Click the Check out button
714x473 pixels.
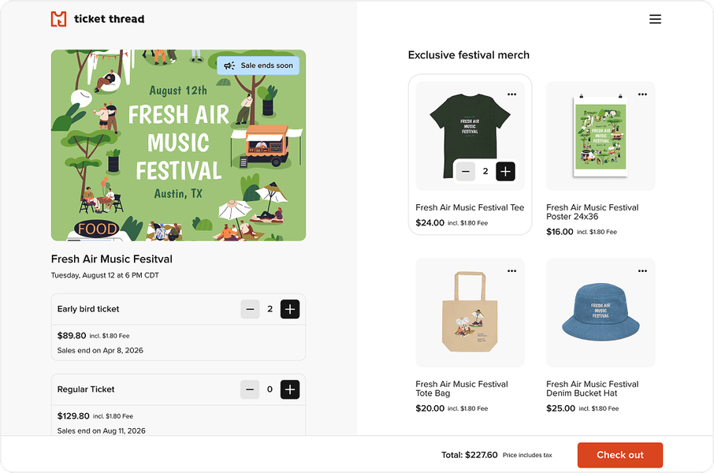point(619,455)
